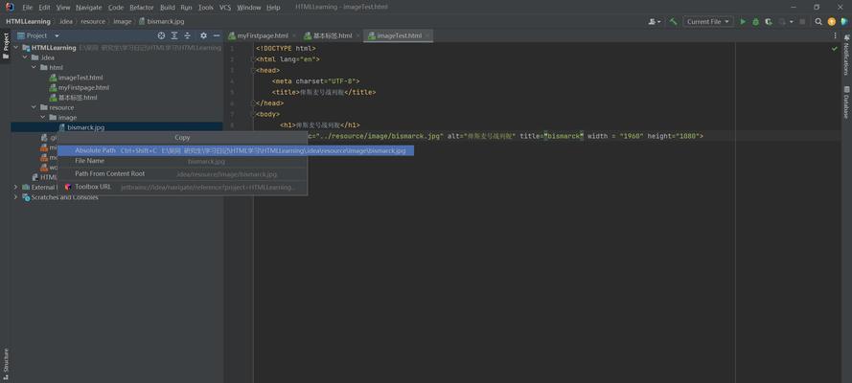The image size is (852, 383).
Task: Collapse the .idea folder node
Action: pyautogui.click(x=26, y=57)
